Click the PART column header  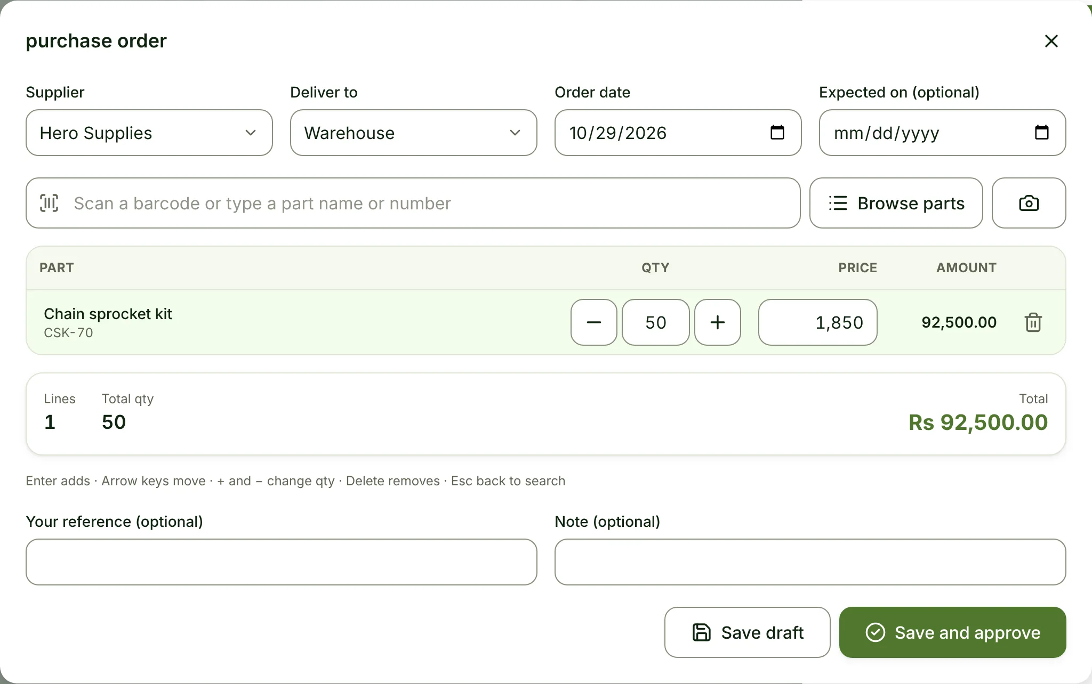tap(57, 267)
